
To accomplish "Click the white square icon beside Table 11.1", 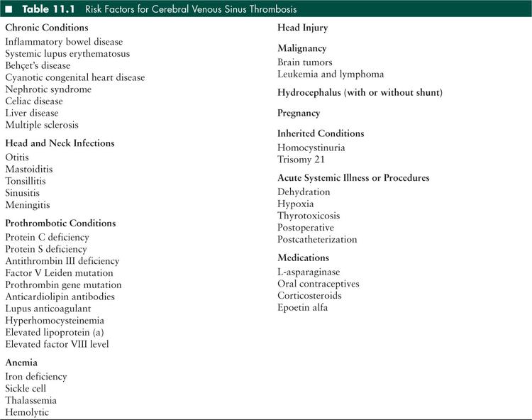I will point(10,9).
